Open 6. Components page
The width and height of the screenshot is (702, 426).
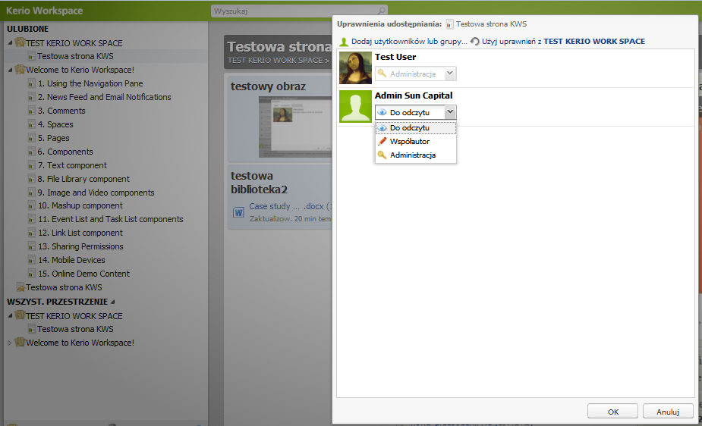(65, 152)
